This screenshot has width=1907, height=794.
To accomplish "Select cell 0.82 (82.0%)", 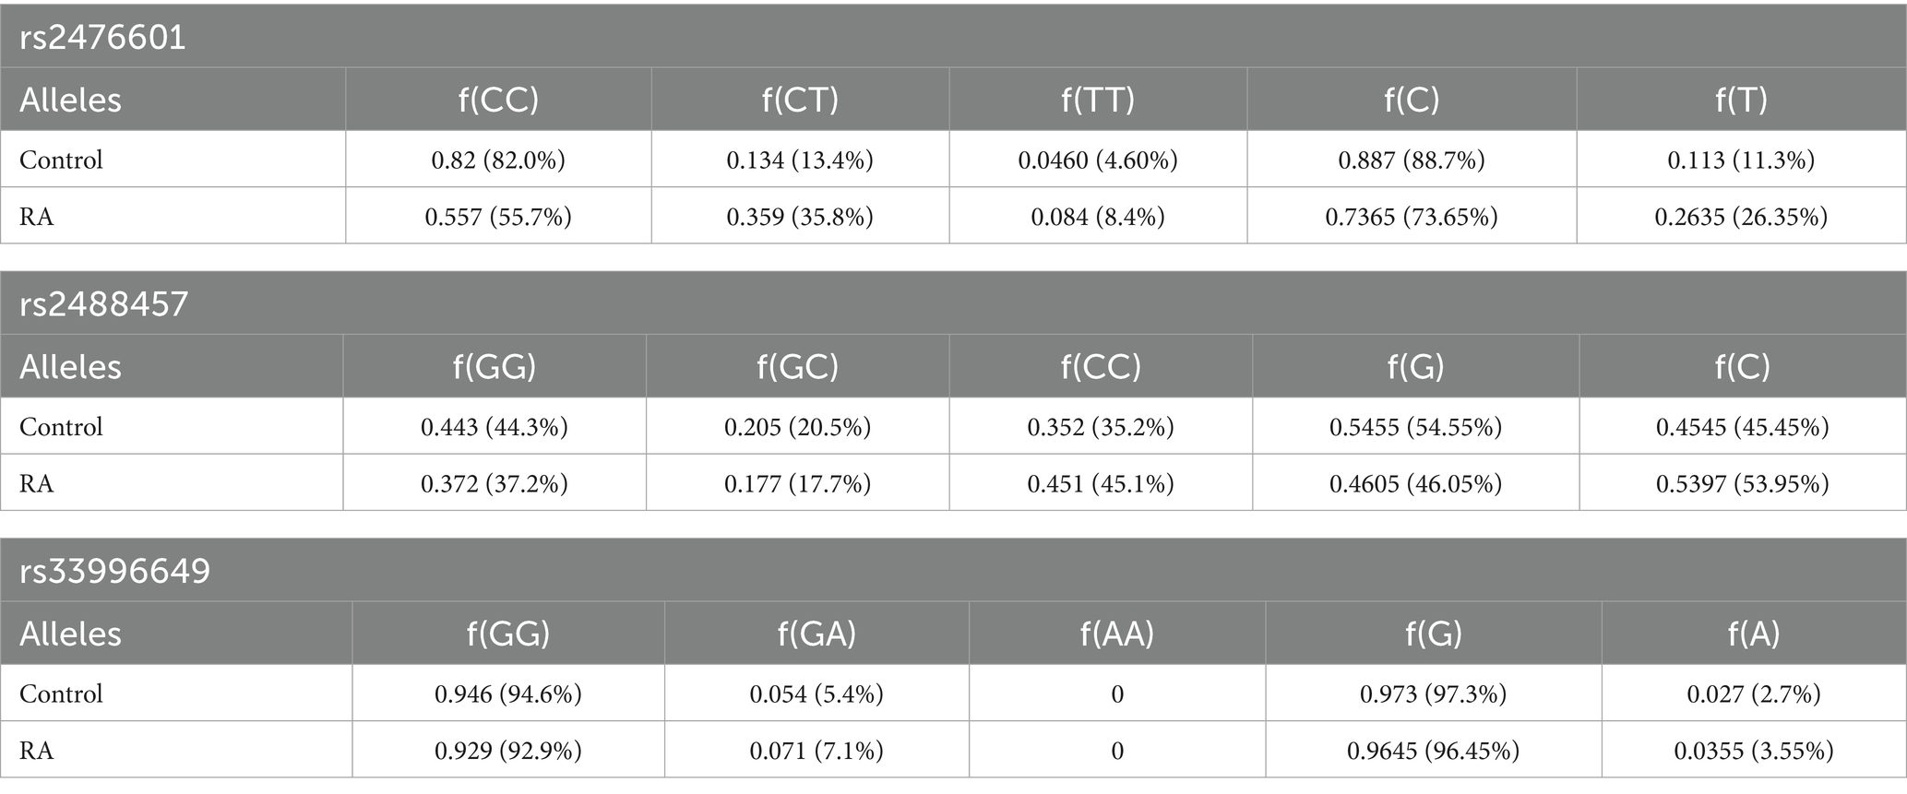I will (498, 160).
